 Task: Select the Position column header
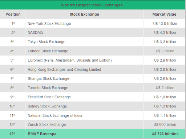pos(13,14)
